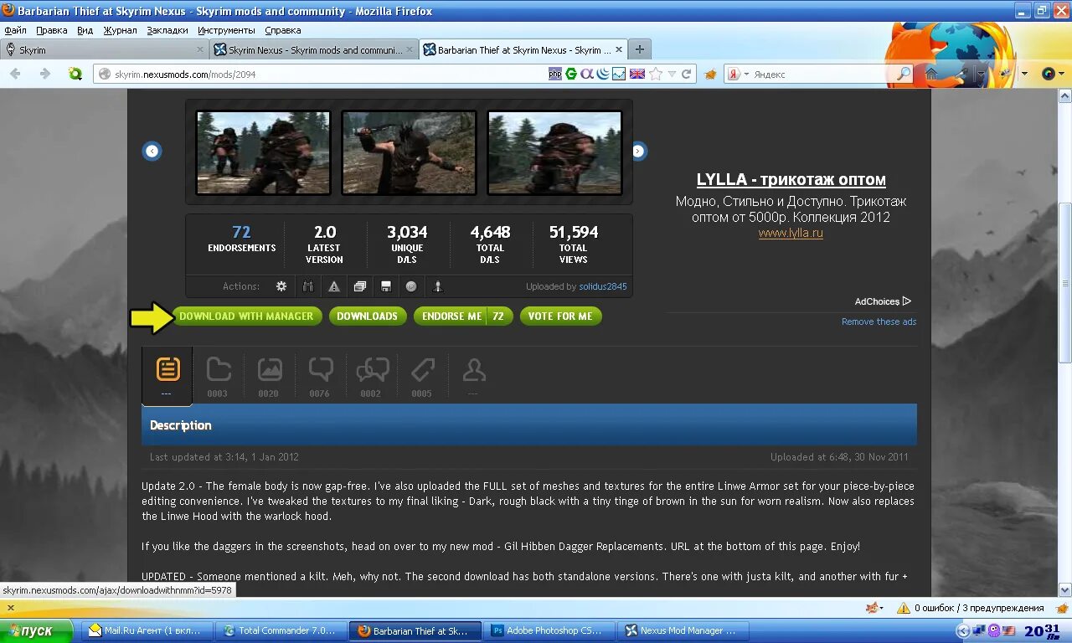Switch to Adobe Photoshop taskbar item
The image size is (1072, 643).
click(550, 630)
